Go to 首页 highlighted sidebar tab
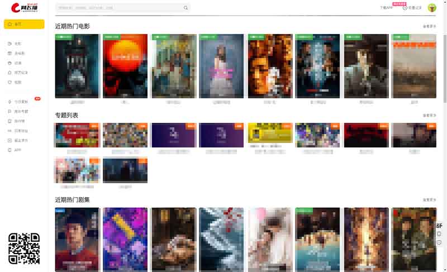The height and width of the screenshot is (272, 447). pos(23,24)
